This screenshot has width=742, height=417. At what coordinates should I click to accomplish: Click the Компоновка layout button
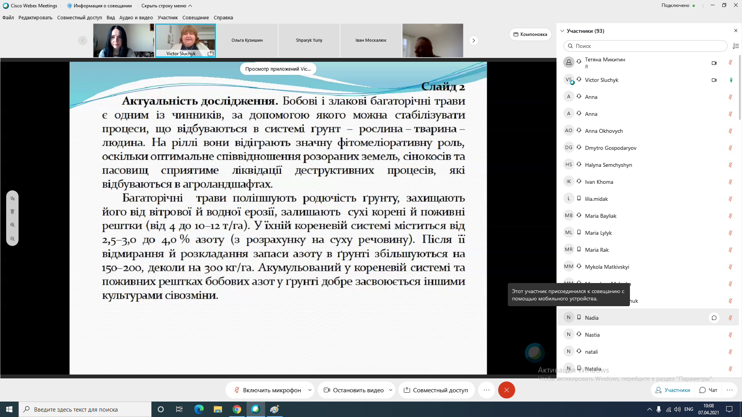tap(530, 34)
